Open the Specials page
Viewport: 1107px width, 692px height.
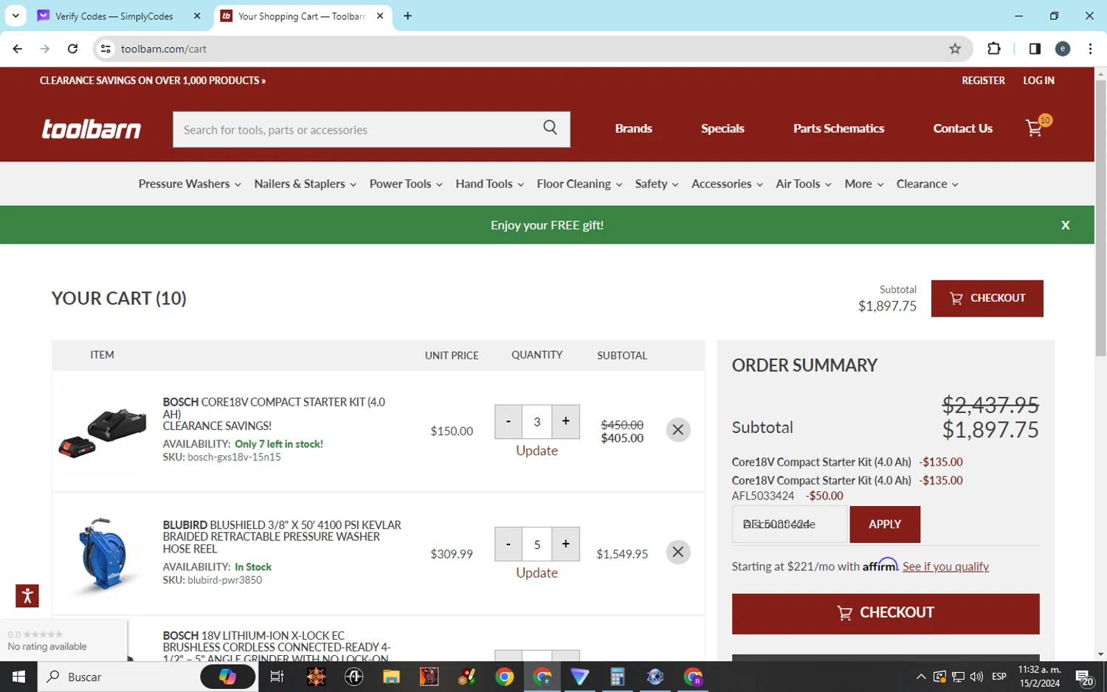(723, 128)
